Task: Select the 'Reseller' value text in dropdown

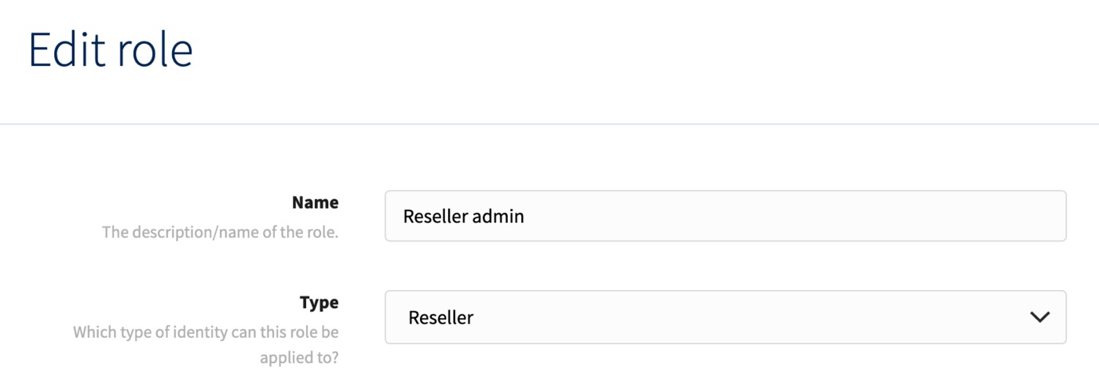Action: tap(440, 317)
